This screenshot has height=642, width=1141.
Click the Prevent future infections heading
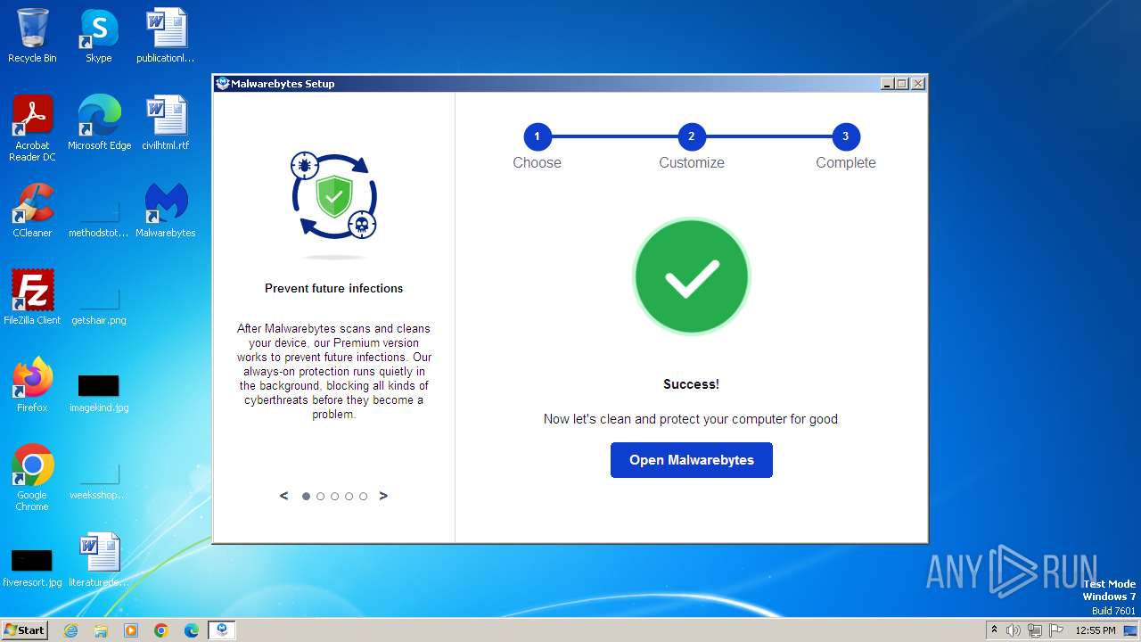pyautogui.click(x=334, y=288)
